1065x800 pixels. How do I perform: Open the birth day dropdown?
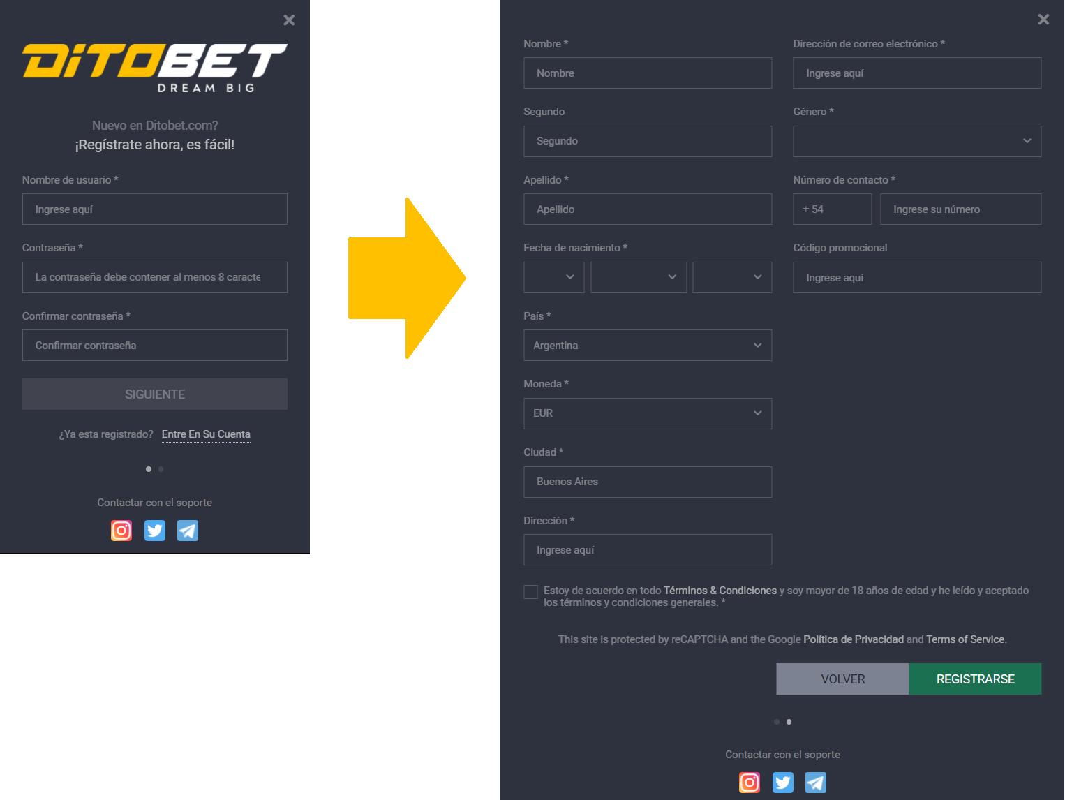(x=554, y=277)
